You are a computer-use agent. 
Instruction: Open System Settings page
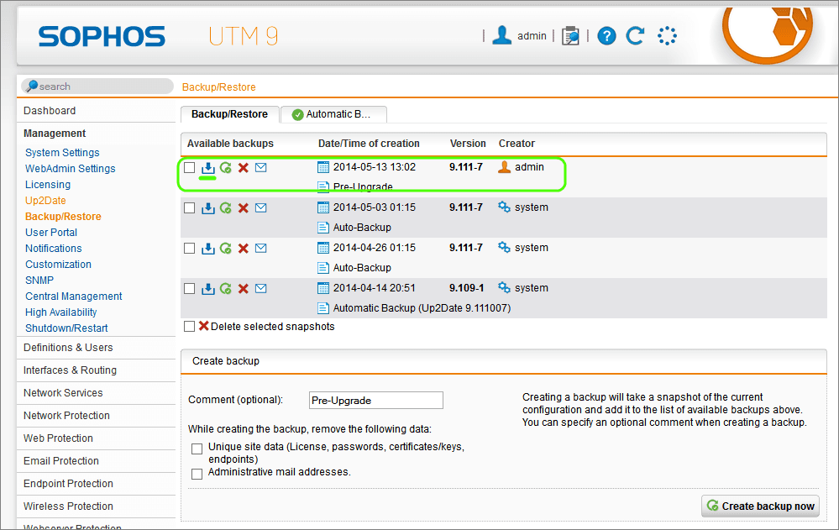coord(62,153)
